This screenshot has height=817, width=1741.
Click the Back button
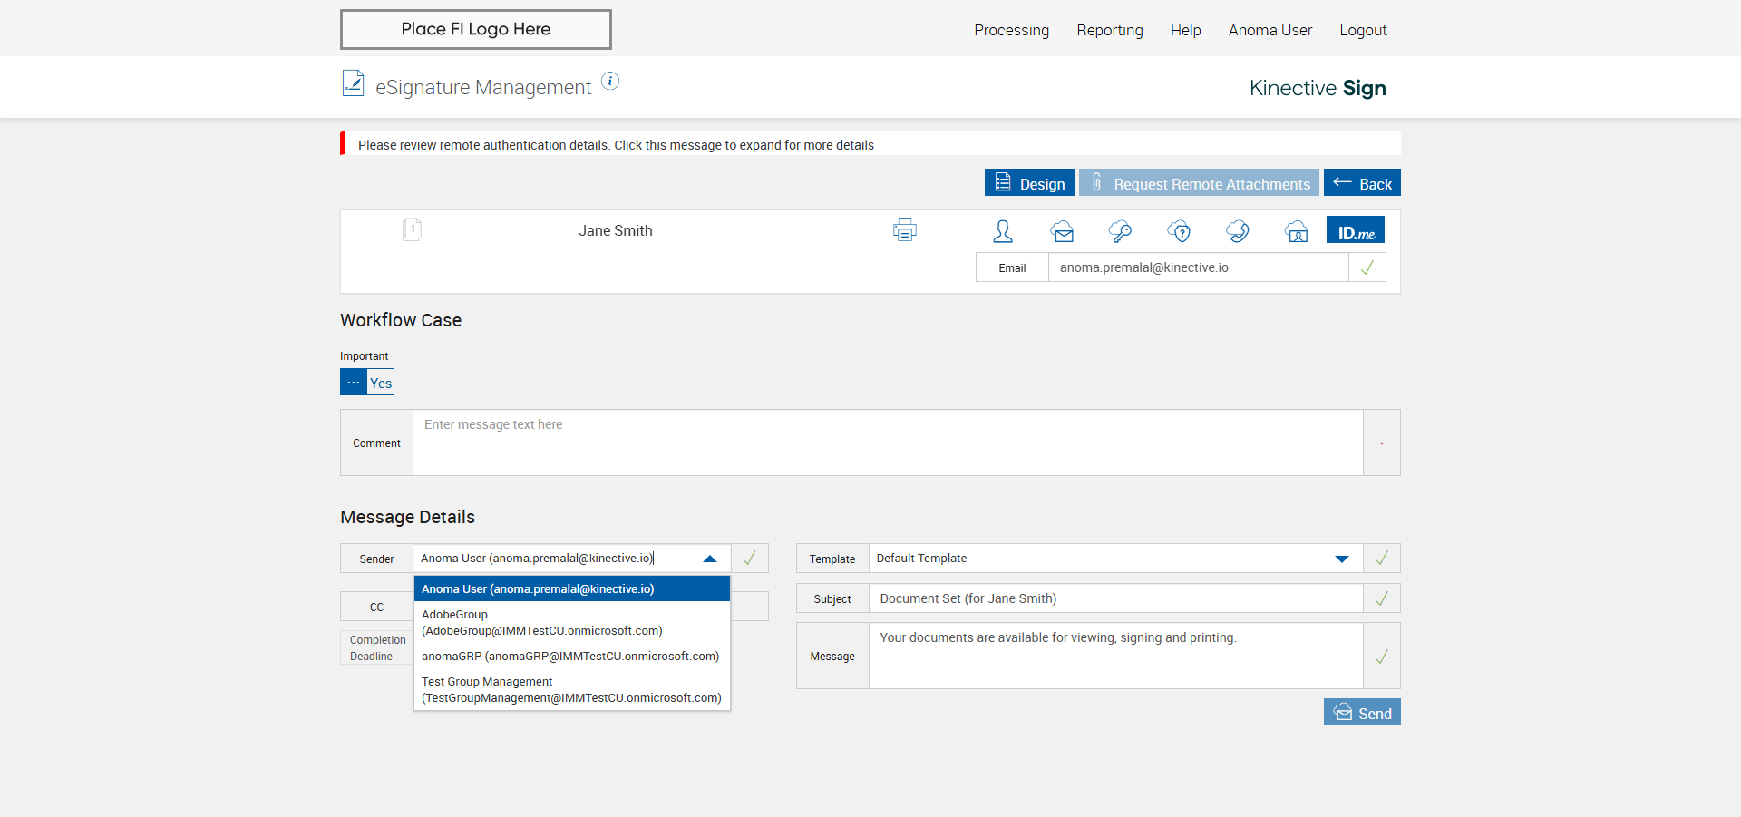1362,183
